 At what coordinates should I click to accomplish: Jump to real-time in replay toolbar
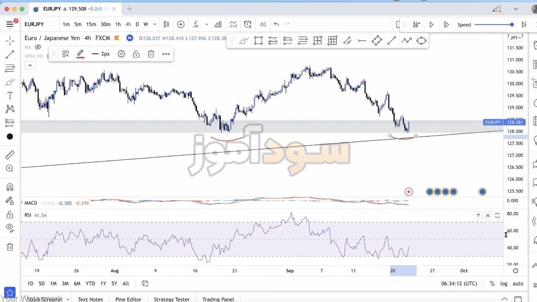pos(524,25)
